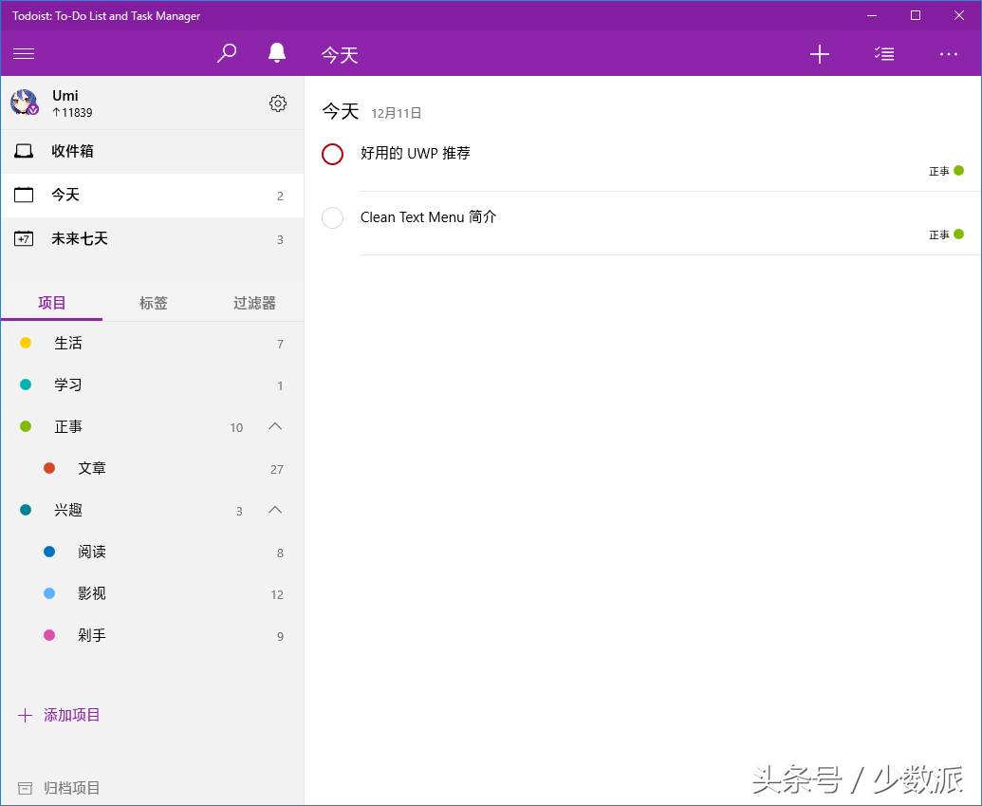Open task text Clean Text Menu 简介

pyautogui.click(x=428, y=217)
